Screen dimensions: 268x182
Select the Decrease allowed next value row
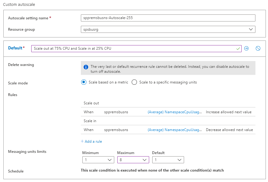[x=229, y=130]
